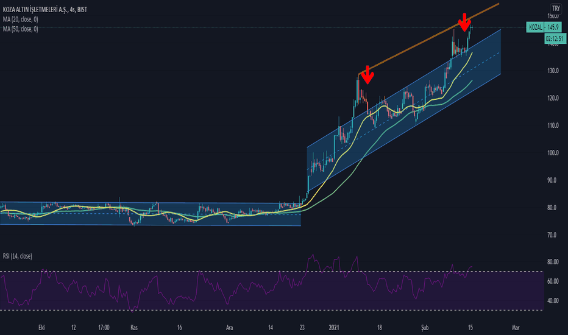The height and width of the screenshot is (335, 568).
Task: Click the 17:00 label on time axis
Action: click(x=104, y=328)
